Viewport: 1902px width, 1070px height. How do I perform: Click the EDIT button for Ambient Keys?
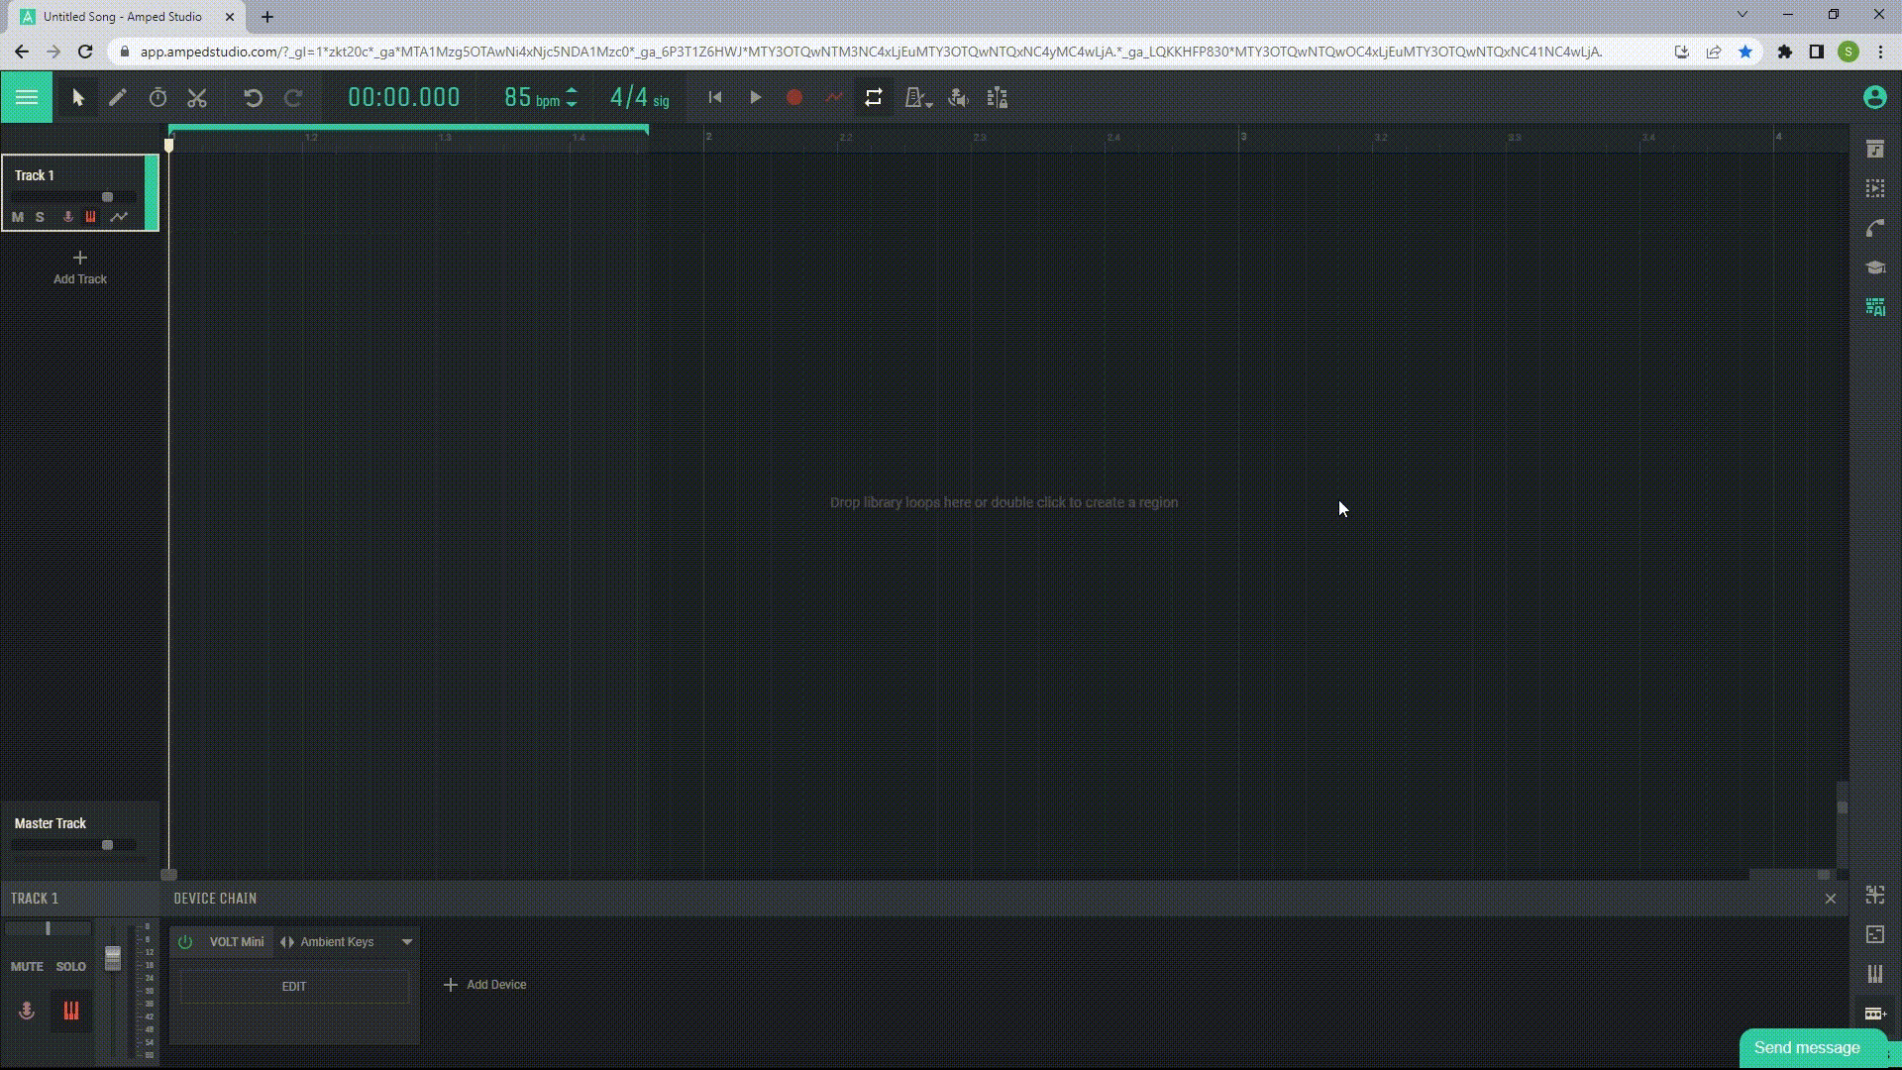pos(292,985)
